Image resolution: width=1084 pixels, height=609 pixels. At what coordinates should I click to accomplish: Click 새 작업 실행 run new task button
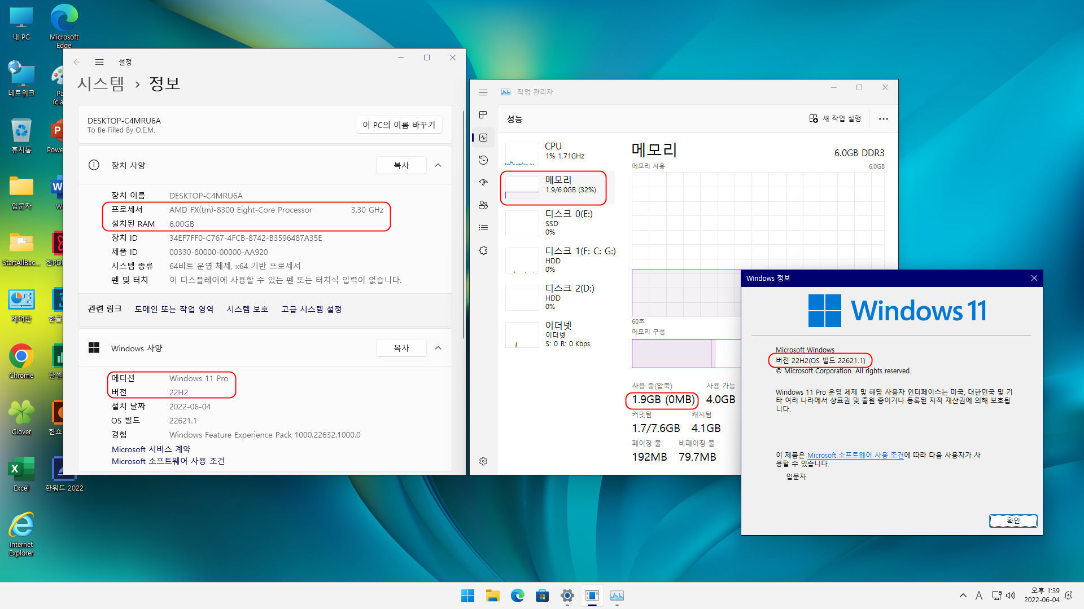[x=835, y=118]
